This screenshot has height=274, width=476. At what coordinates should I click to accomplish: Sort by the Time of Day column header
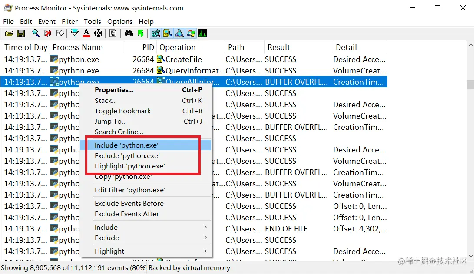(26, 47)
